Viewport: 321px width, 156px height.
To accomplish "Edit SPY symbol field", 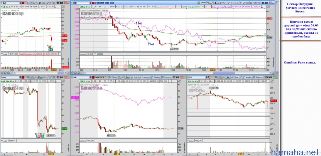I will tap(197, 77).
